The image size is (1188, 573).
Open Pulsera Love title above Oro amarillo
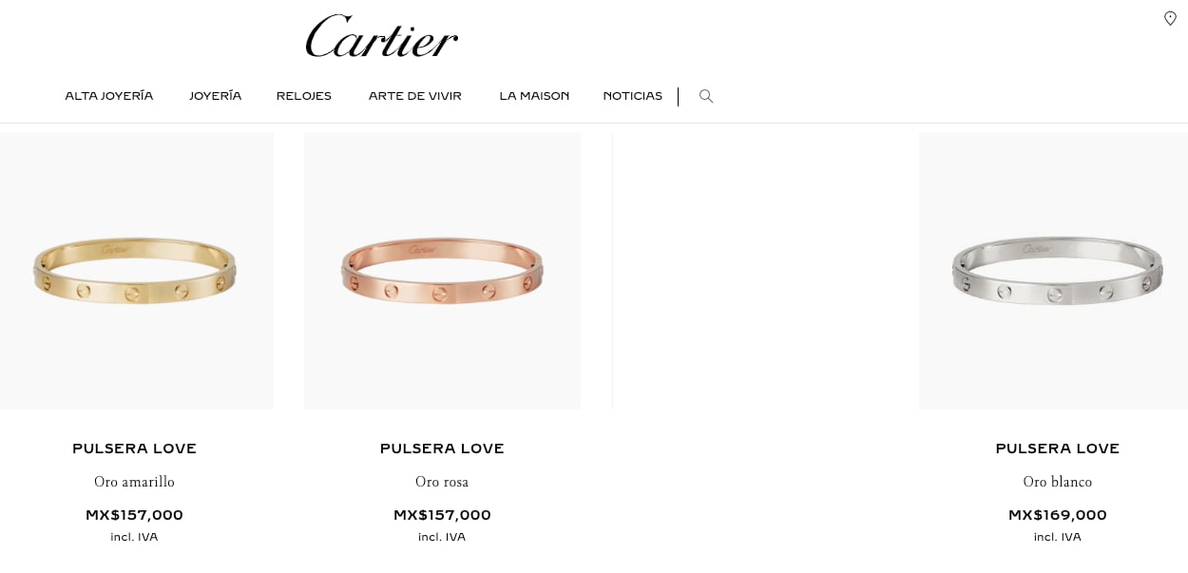(x=135, y=449)
